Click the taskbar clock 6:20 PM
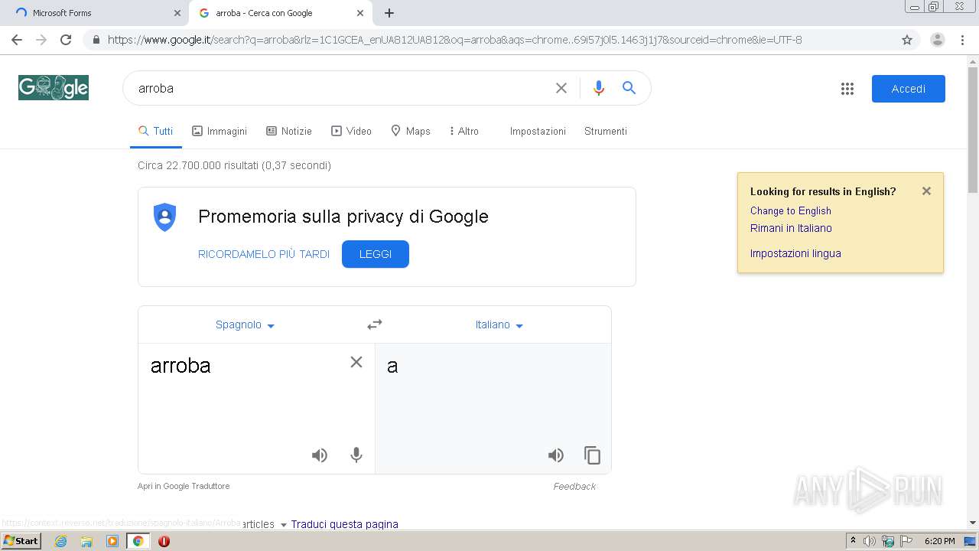 pos(939,541)
